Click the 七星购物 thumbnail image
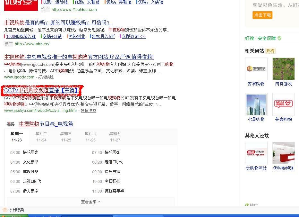 pos(256,104)
